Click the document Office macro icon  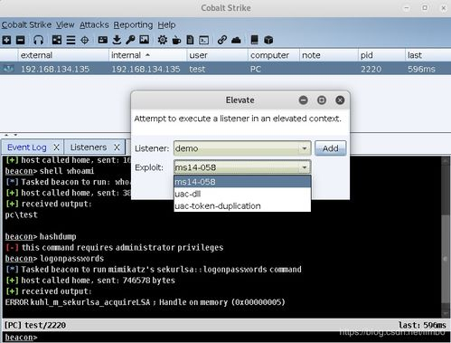190,40
